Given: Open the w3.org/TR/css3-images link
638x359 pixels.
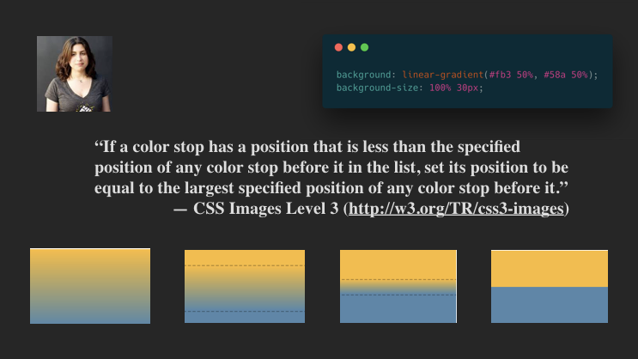Looking at the screenshot, I should [456, 209].
